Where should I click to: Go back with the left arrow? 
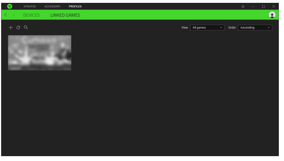(6, 15)
